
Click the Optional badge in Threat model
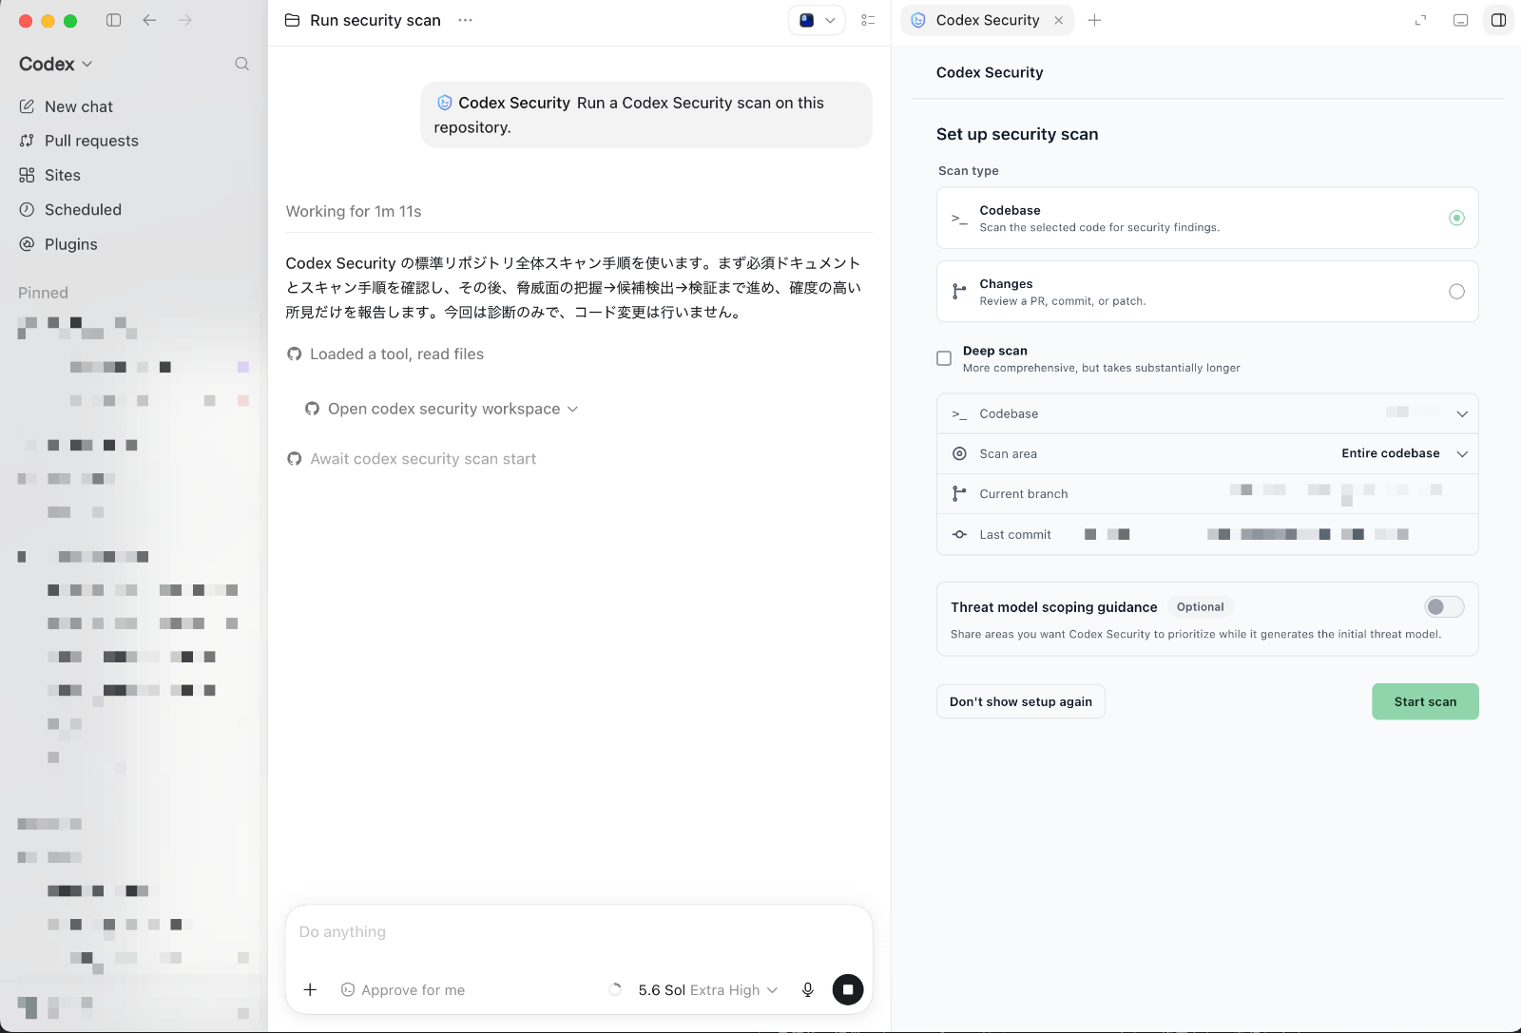(x=1200, y=606)
